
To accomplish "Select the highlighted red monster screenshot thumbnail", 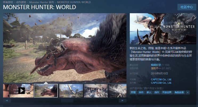I will pos(46,91).
